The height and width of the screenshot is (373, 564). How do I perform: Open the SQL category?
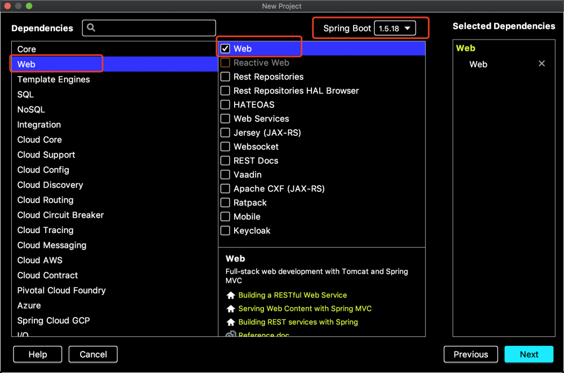click(114, 94)
